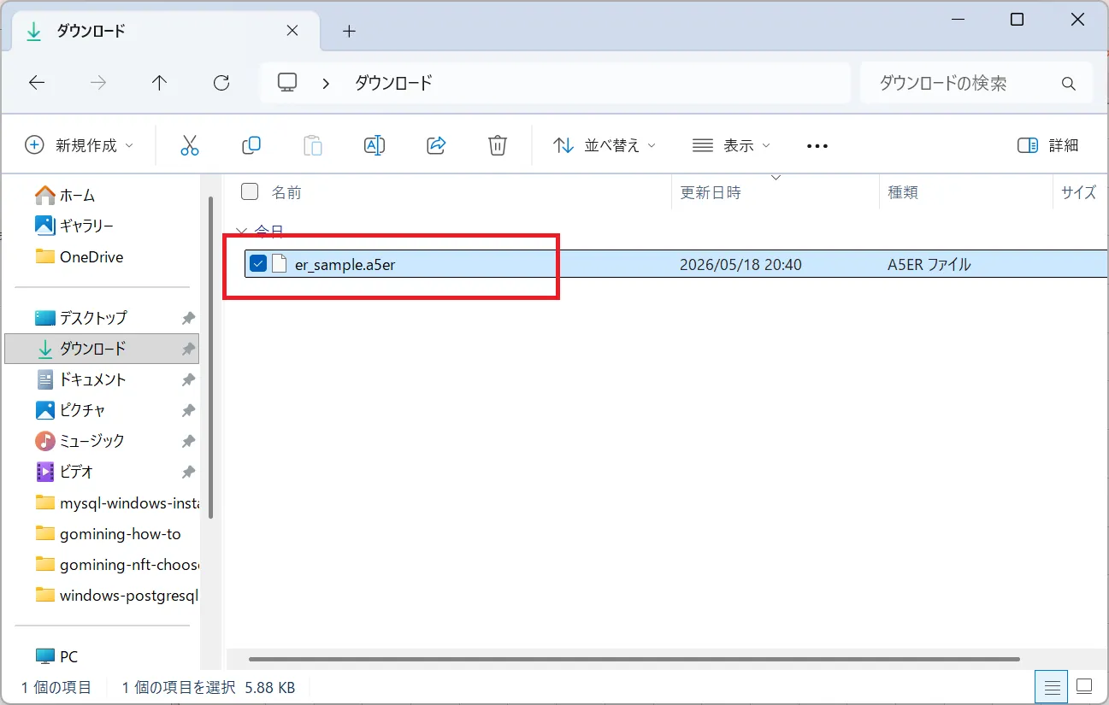The width and height of the screenshot is (1109, 705).
Task: Select PC in the navigation pane
Action: pyautogui.click(x=57, y=656)
